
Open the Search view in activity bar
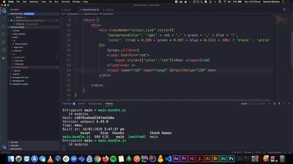click(4, 18)
